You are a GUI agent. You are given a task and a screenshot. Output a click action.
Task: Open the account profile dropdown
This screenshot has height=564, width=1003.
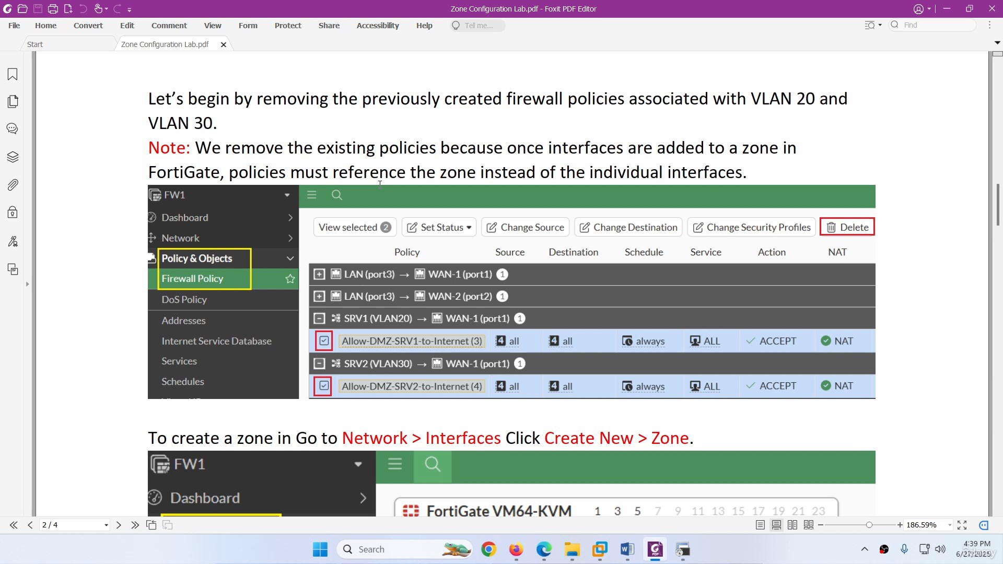pyautogui.click(x=922, y=9)
